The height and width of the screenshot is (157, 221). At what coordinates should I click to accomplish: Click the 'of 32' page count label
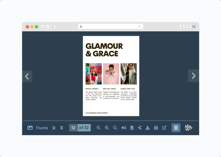click(84, 128)
